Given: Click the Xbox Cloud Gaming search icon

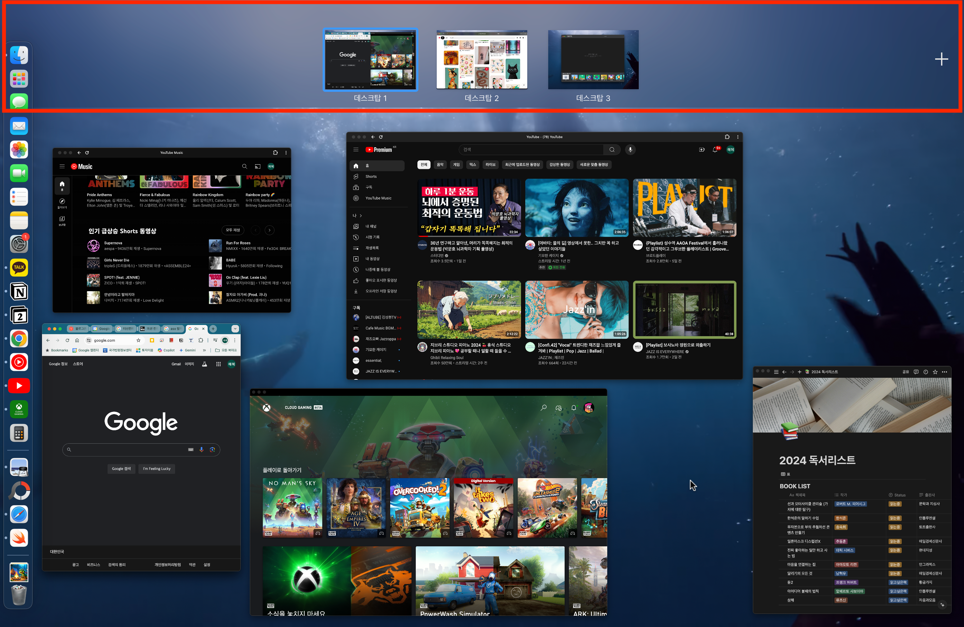Looking at the screenshot, I should point(544,408).
